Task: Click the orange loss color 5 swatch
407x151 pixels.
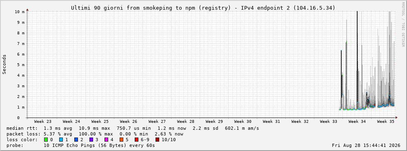Action: coord(121,140)
